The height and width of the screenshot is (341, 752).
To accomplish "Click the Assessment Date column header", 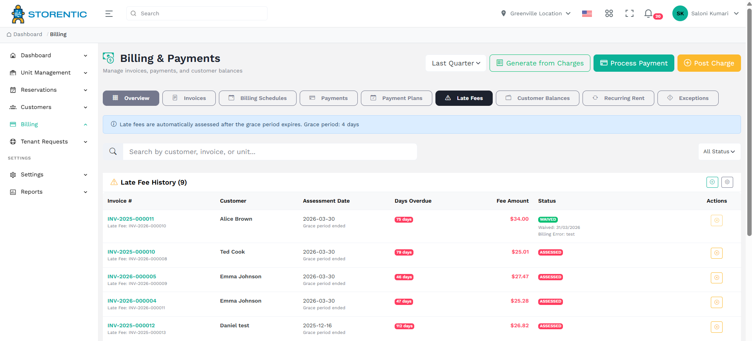I will coord(326,201).
